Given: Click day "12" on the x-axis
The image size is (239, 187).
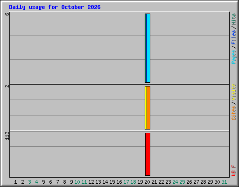Looking at the screenshot, I should (91, 182).
